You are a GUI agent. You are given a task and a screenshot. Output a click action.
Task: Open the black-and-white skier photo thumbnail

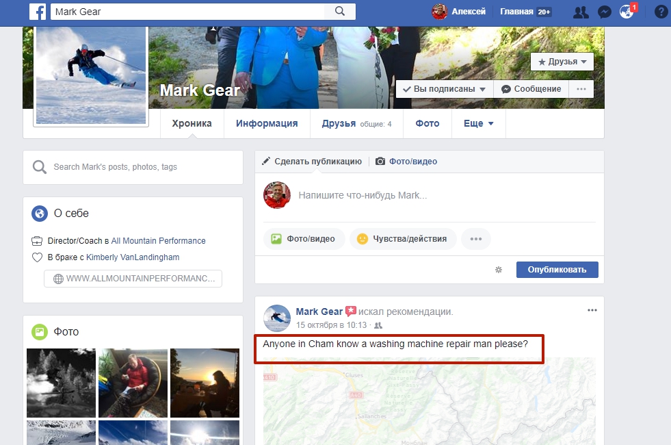point(61,383)
